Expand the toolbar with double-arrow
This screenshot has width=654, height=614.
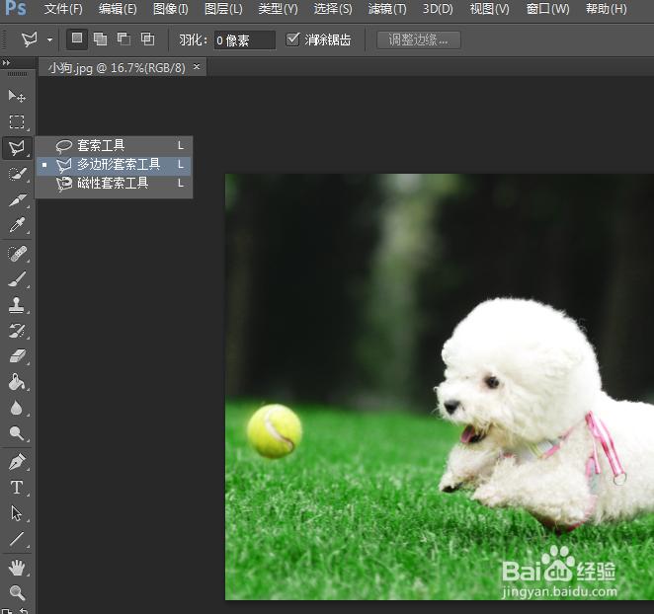6,63
